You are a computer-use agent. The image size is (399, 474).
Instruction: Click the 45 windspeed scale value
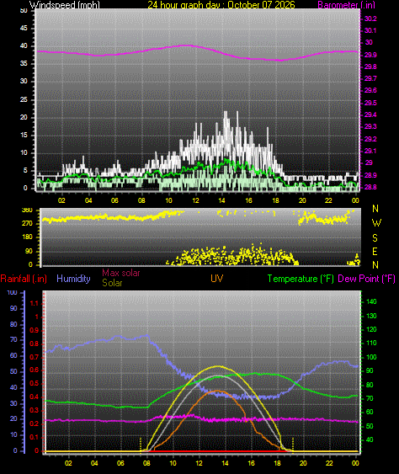[x=24, y=28]
